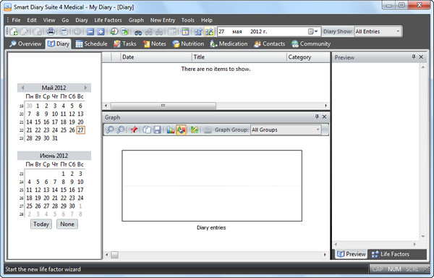Click the entries list horizontal scrollbar thumb
This screenshot has width=434, height=278.
click(163, 106)
